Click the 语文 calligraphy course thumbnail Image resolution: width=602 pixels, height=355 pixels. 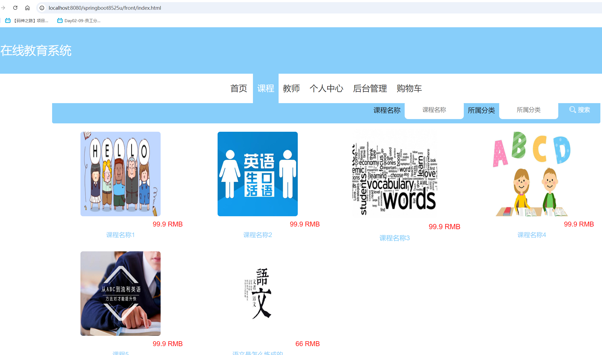coord(257,293)
